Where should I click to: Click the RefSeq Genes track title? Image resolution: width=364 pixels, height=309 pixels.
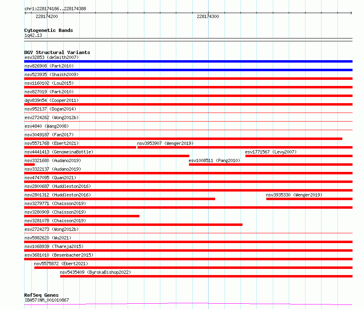click(41, 295)
